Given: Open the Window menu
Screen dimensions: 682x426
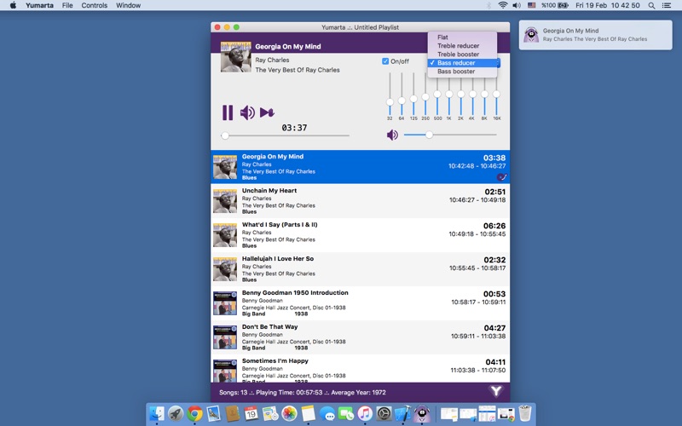Looking at the screenshot, I should (128, 6).
